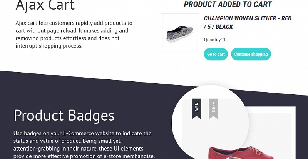Screen dimensions: 308x159
Task: Click the Product Added To Cart heading
Action: point(228,4)
